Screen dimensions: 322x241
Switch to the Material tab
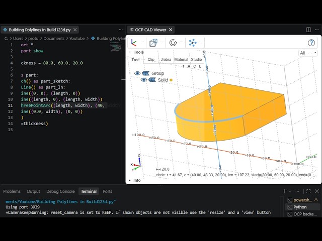tap(181, 59)
